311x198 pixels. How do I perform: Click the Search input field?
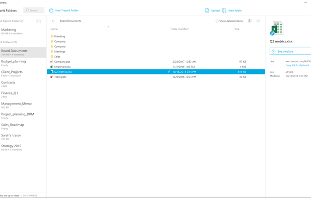click(x=34, y=10)
